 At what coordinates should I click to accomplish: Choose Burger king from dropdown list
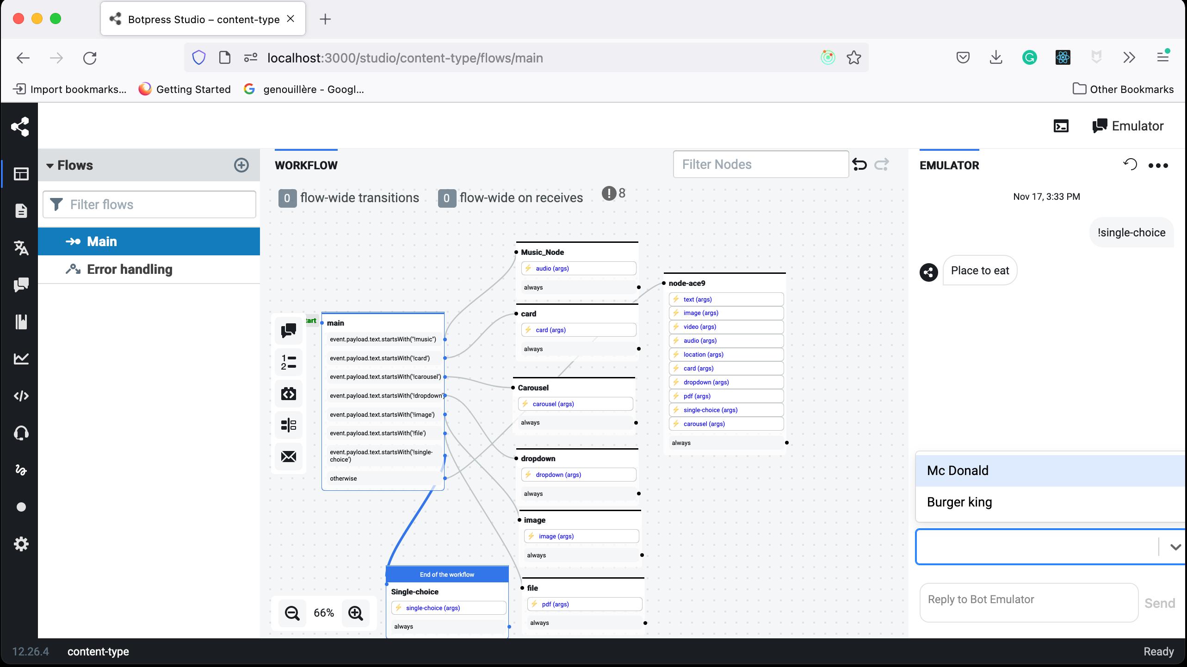pyautogui.click(x=959, y=502)
